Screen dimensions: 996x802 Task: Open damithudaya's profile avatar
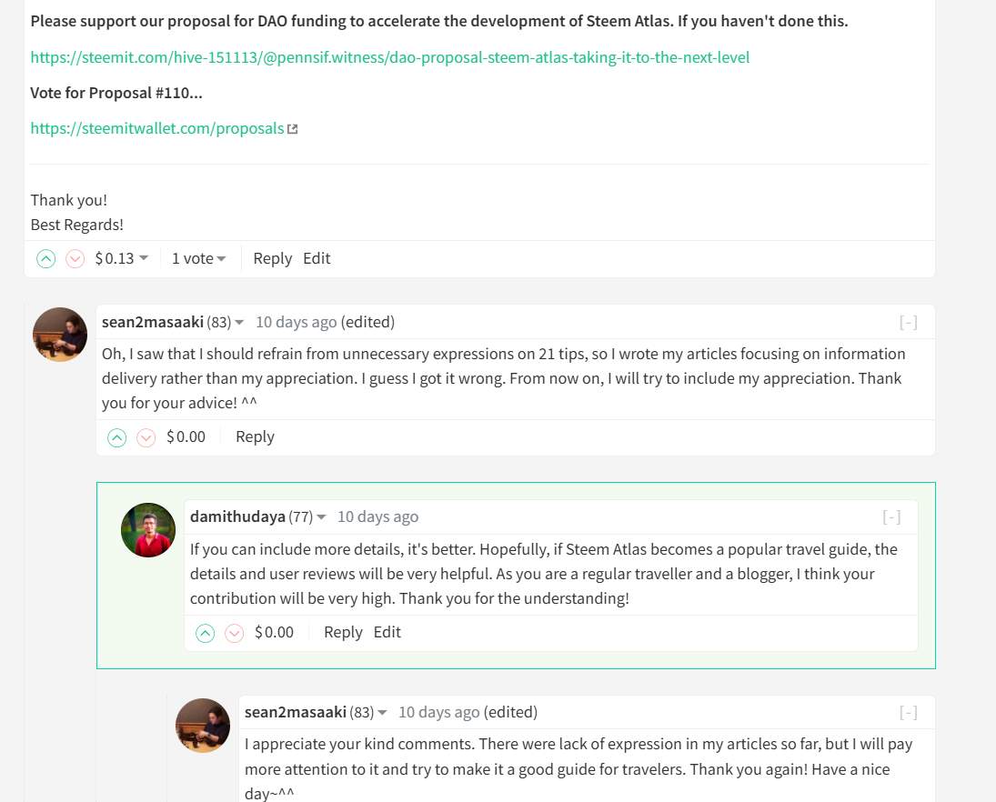click(x=148, y=530)
